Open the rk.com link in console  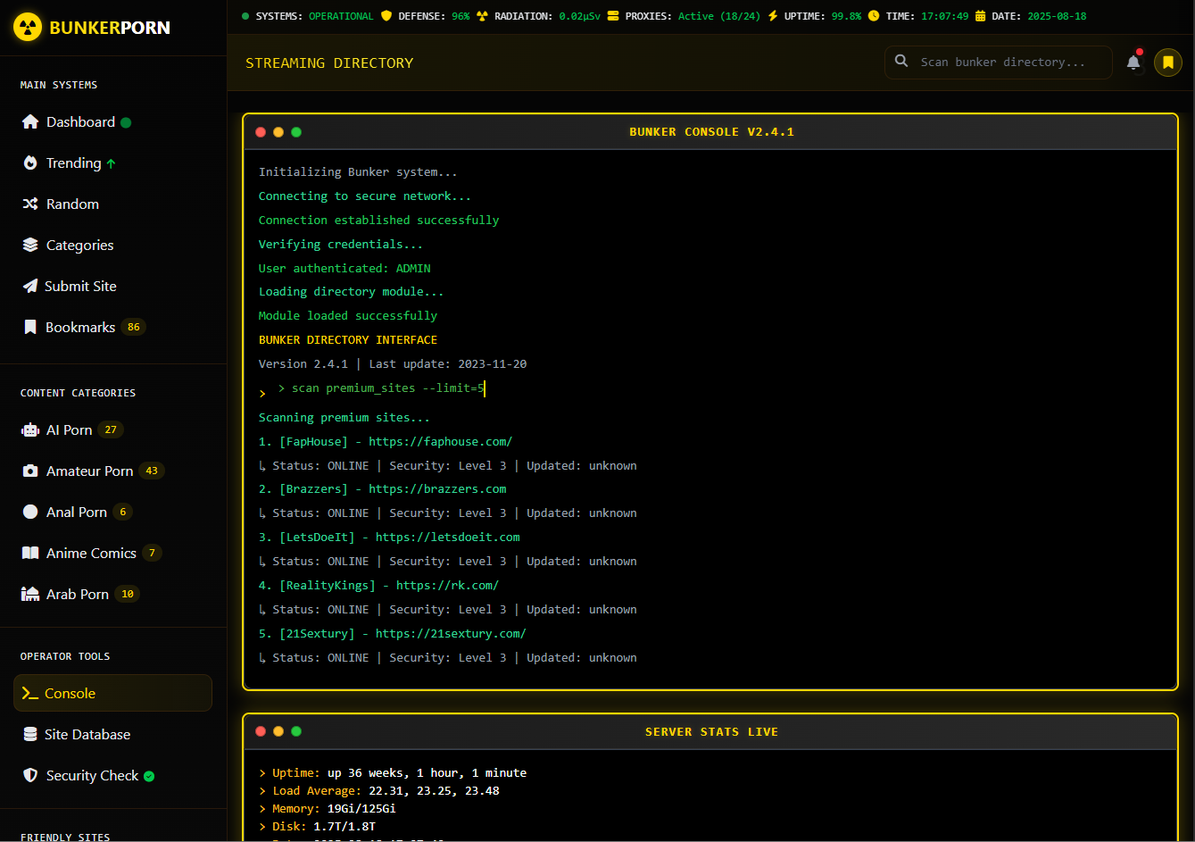[448, 586]
